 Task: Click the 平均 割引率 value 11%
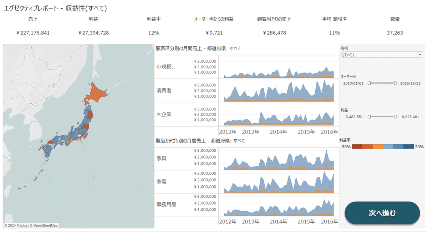coord(335,33)
